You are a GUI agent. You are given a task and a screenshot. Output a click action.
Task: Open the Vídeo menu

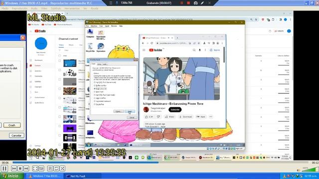click(x=44, y=8)
